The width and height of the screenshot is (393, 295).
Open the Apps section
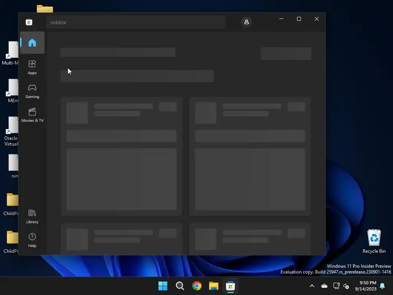(x=32, y=67)
